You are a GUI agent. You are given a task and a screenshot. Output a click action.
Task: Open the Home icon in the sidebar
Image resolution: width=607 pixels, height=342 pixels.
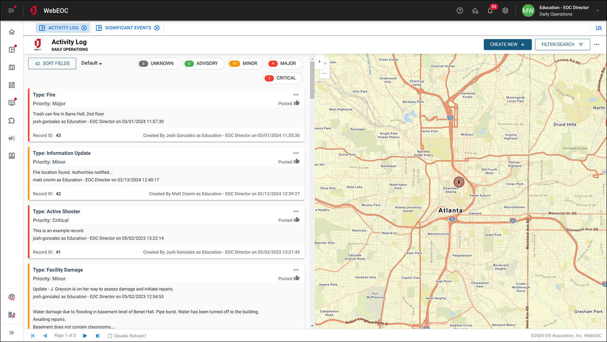click(x=12, y=32)
